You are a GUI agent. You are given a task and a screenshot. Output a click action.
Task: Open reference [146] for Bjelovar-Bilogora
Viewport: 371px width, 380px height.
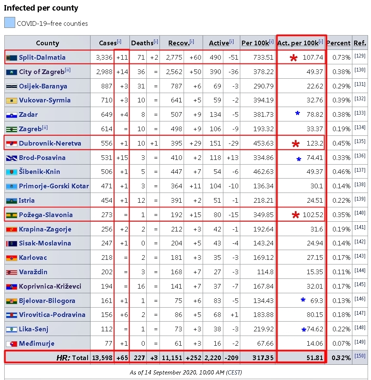click(x=360, y=299)
